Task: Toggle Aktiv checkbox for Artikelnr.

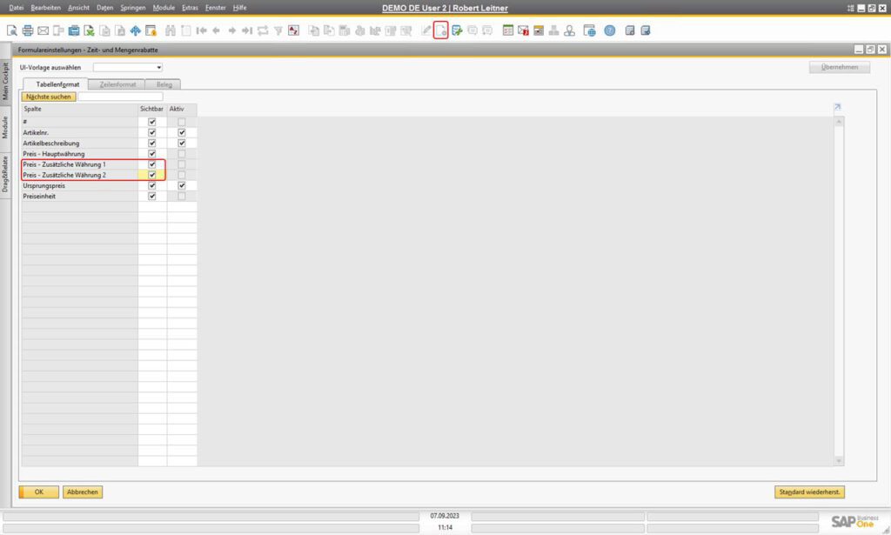Action: pyautogui.click(x=182, y=133)
